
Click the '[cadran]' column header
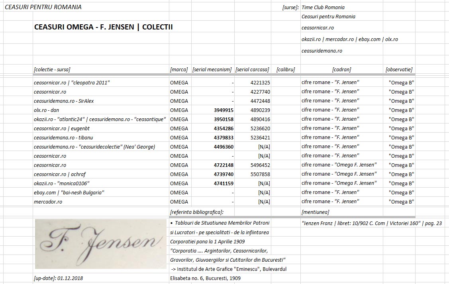click(341, 69)
